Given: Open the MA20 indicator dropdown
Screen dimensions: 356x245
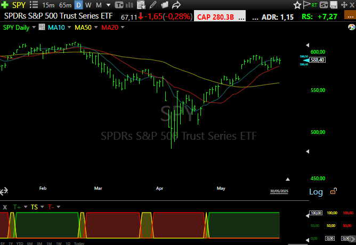Looking at the screenshot, I should tap(123, 27).
